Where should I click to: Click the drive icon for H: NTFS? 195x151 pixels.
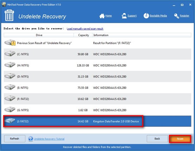[10, 65]
